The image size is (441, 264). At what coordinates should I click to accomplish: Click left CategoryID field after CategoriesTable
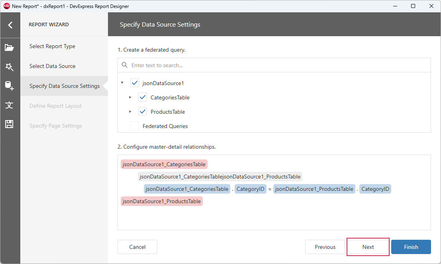250,189
